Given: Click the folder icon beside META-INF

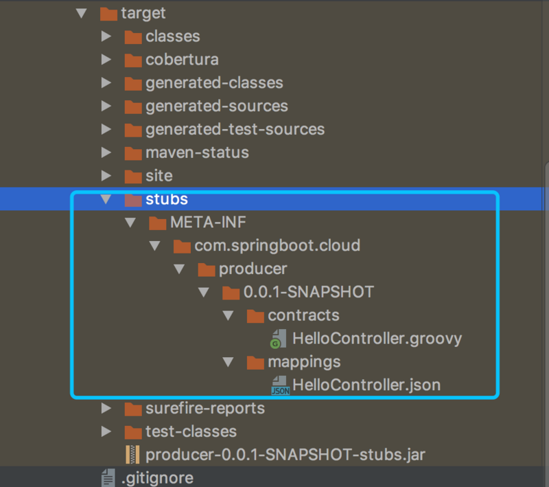Looking at the screenshot, I should coord(157,223).
